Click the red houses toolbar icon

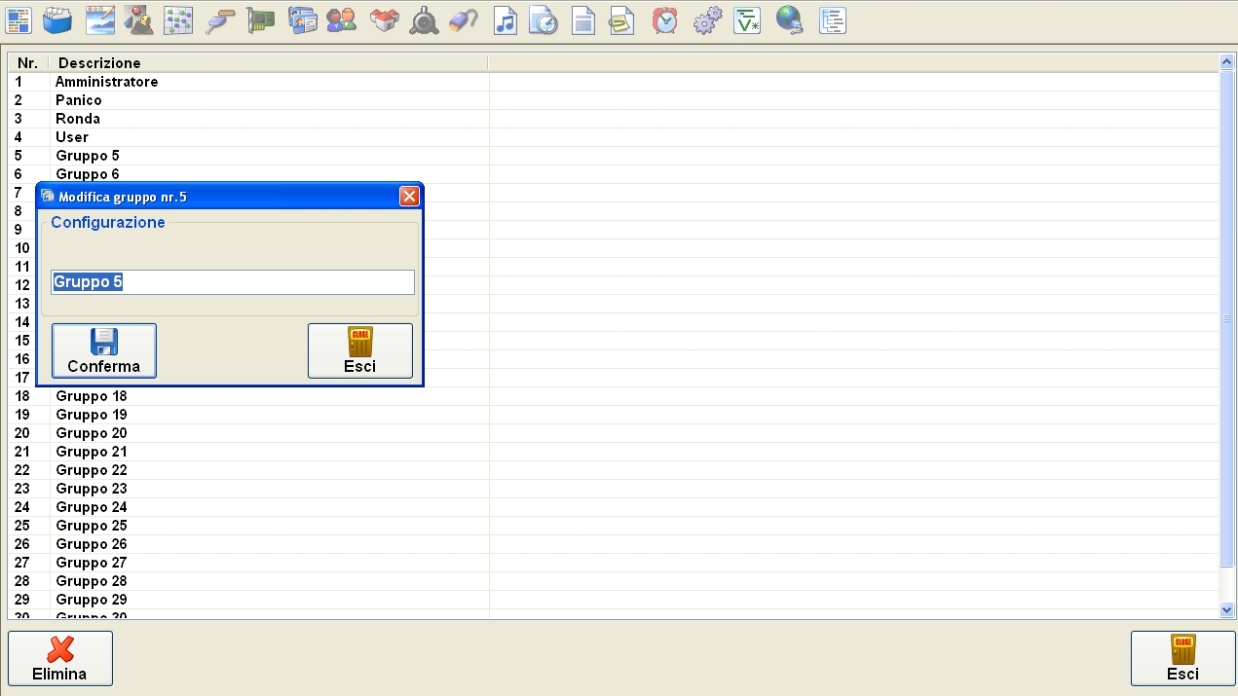(x=384, y=20)
